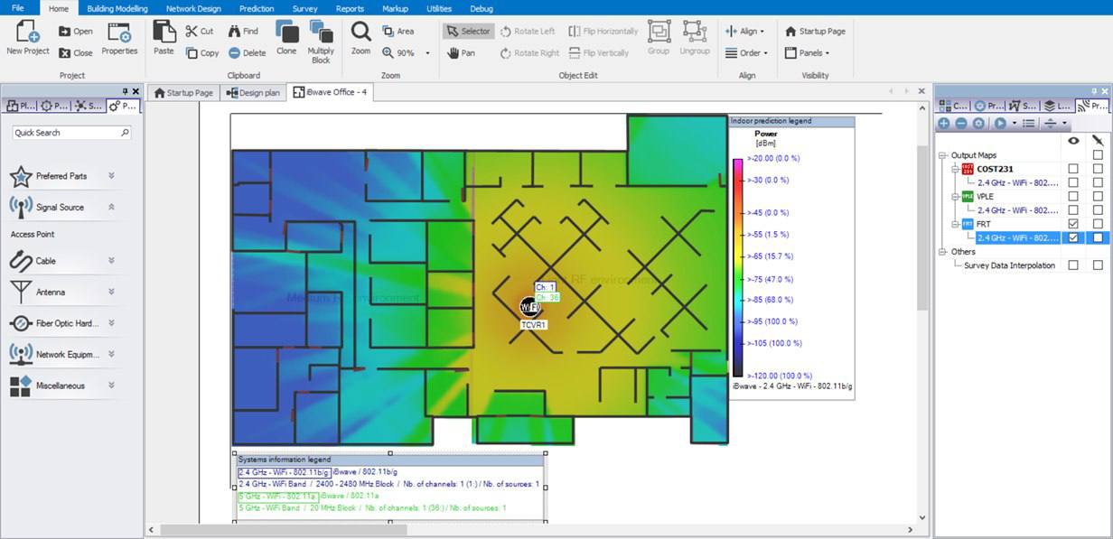Screen dimensions: 1113x539
Task: Click the target settings icon in prediction panel
Action: coord(978,124)
